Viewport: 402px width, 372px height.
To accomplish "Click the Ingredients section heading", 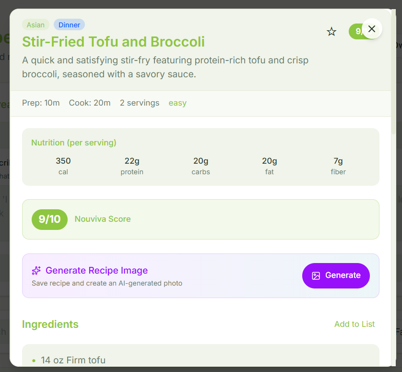I will [50, 324].
